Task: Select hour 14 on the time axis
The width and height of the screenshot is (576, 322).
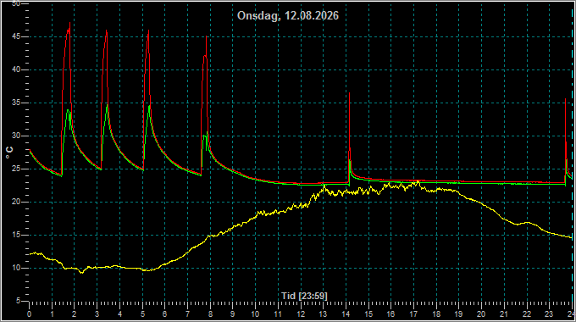Action: [346, 314]
